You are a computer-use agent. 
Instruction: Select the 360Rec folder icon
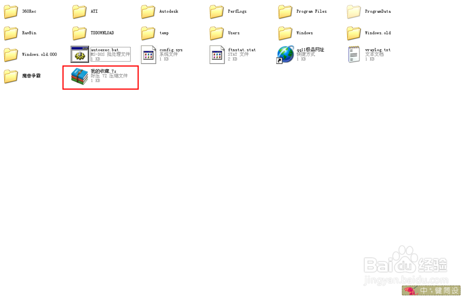click(x=11, y=11)
